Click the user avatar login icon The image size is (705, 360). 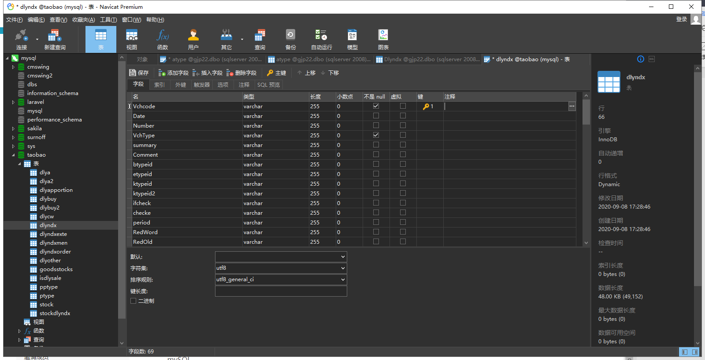[696, 19]
